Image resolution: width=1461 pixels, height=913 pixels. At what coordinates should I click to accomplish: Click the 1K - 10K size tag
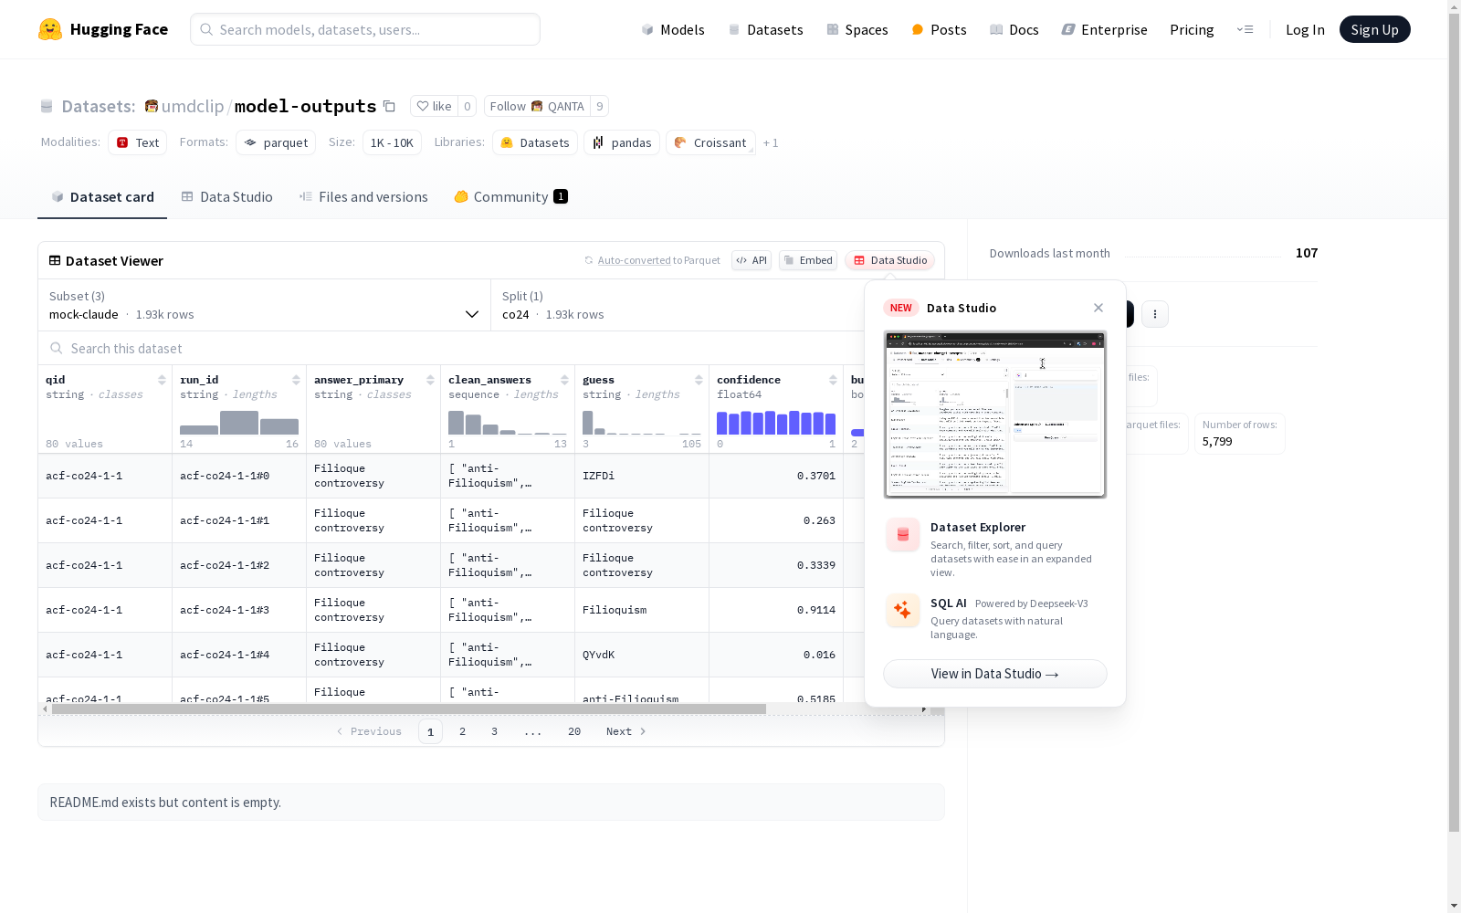point(392,142)
